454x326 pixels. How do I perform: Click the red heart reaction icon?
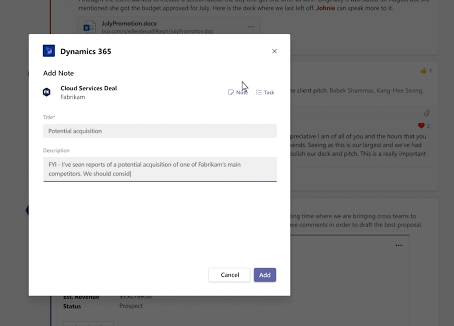pyautogui.click(x=421, y=126)
